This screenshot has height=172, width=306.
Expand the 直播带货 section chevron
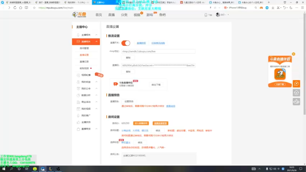pos(96,129)
